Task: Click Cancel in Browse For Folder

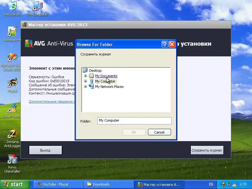Action: (x=159, y=132)
